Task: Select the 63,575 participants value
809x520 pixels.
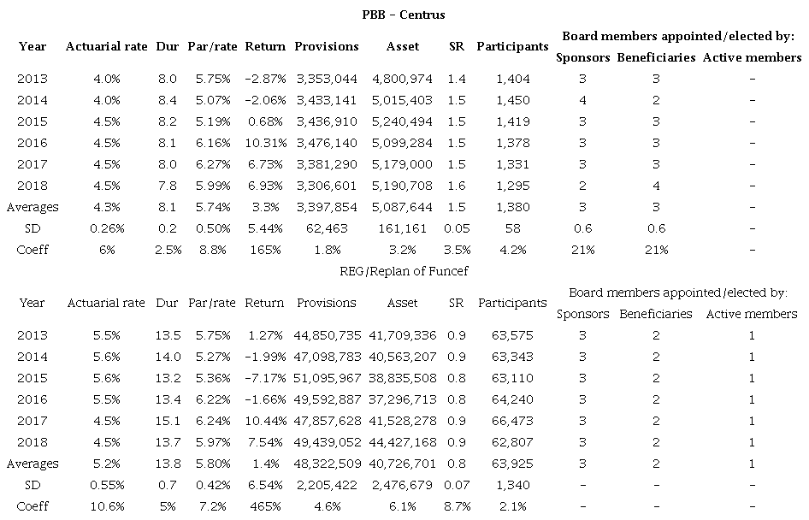Action: click(x=512, y=335)
